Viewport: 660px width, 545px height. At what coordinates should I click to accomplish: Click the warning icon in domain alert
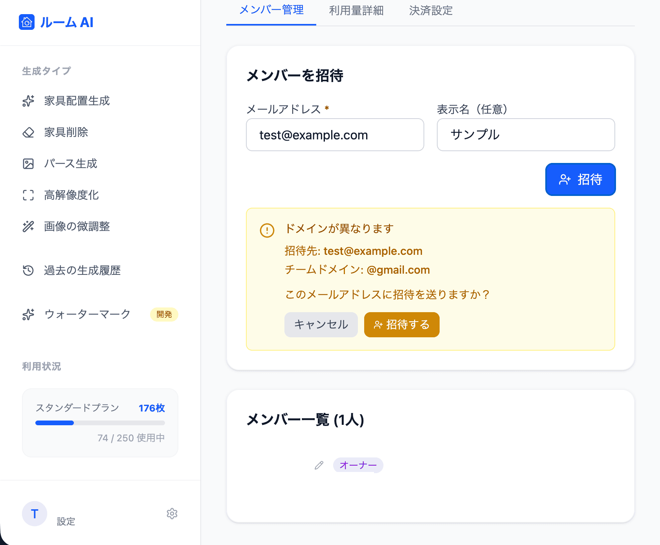267,230
